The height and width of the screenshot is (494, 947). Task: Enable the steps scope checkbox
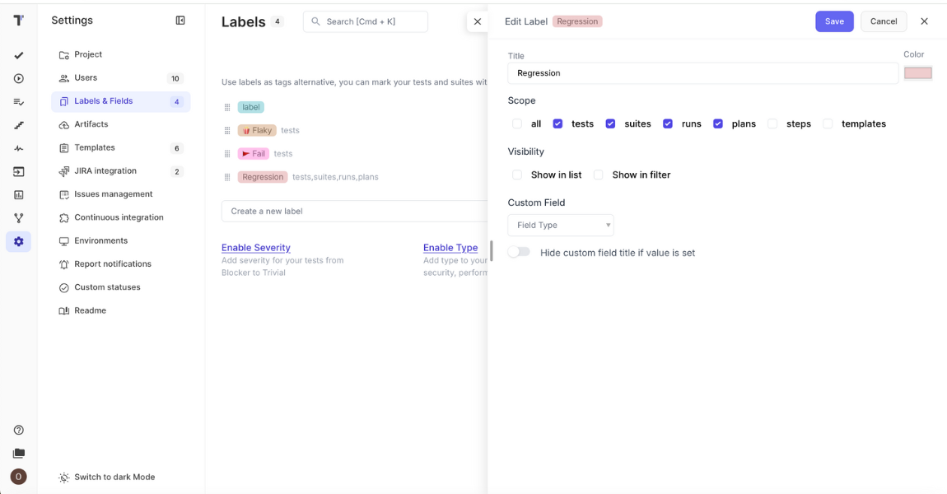click(772, 123)
